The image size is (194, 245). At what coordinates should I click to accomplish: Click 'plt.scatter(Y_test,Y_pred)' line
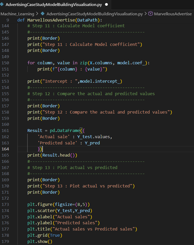coord(60,211)
